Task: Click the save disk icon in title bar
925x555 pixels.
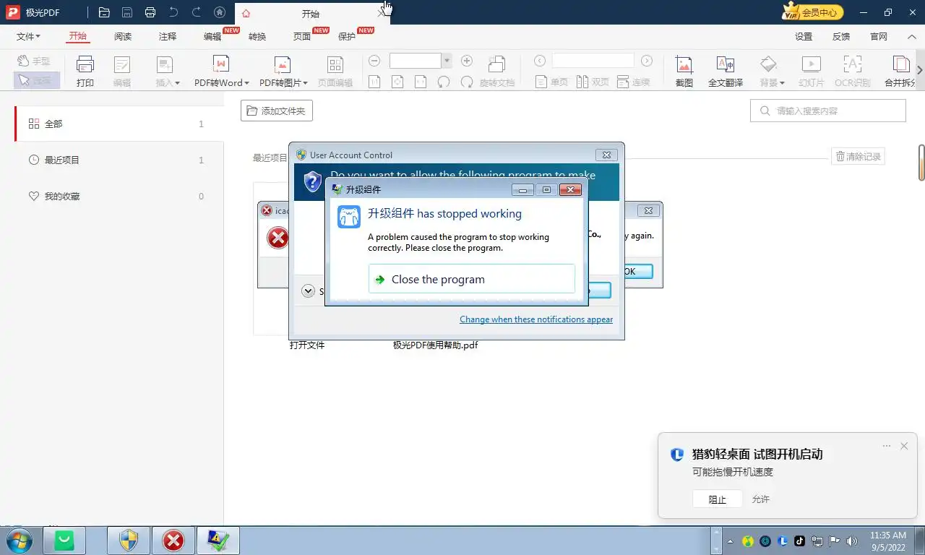Action: (127, 12)
